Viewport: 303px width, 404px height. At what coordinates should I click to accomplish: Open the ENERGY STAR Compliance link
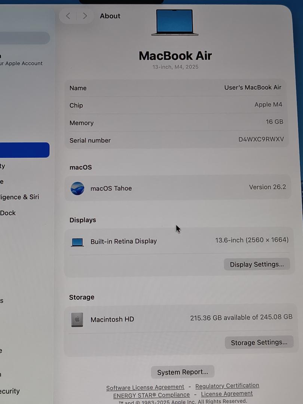point(151,395)
